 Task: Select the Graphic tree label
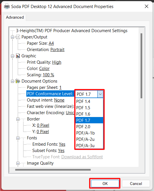click(x=29, y=56)
